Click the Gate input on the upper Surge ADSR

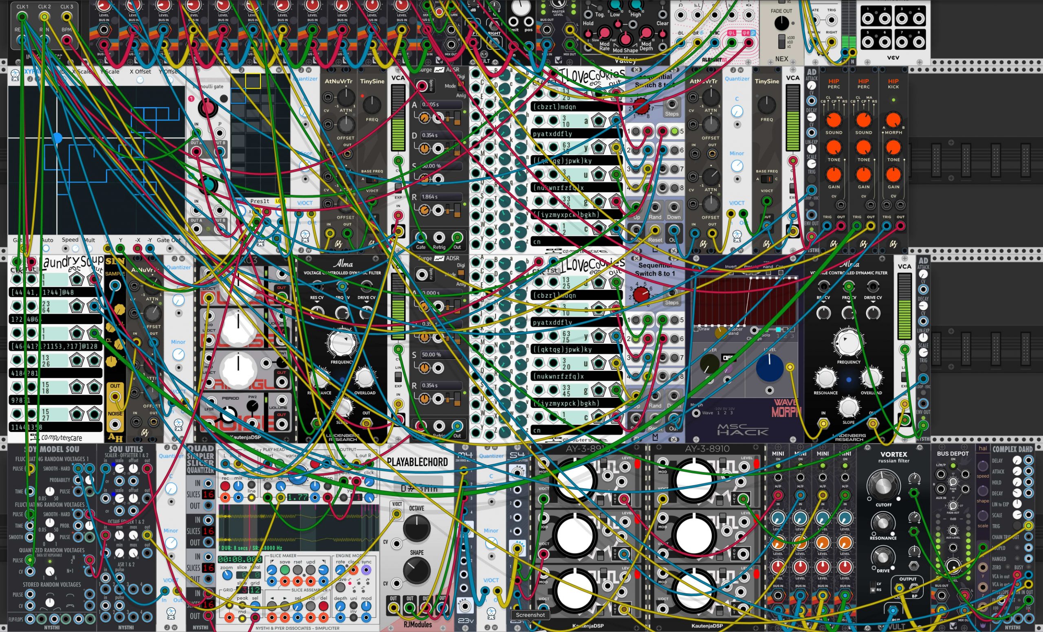click(x=420, y=237)
